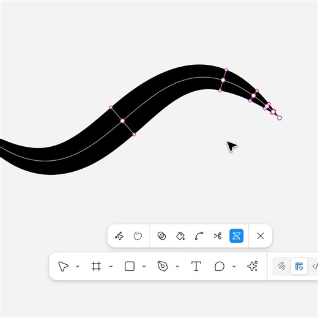Screen dimensions: 318x318
Task: Choose the Text tool
Action: click(196, 266)
